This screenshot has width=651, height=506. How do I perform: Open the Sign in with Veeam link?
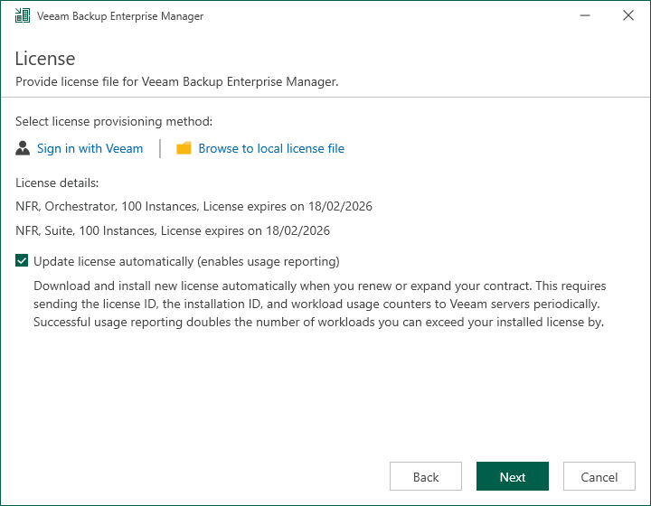[90, 148]
